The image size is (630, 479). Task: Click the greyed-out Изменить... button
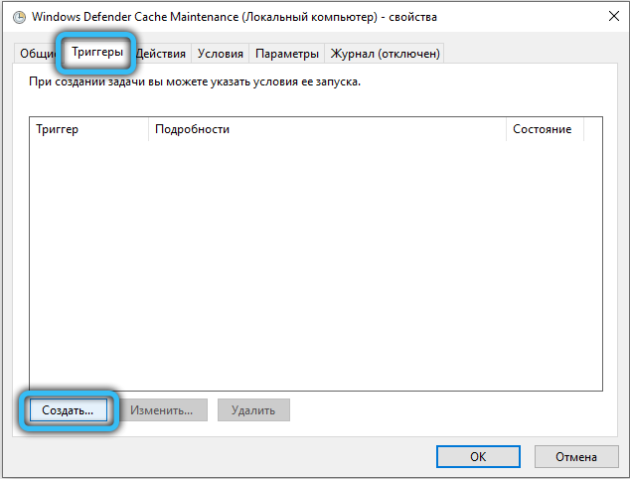(162, 410)
